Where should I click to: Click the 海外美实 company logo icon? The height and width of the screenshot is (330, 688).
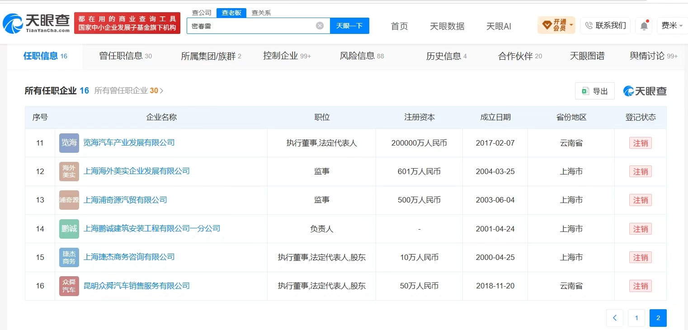[x=69, y=171]
